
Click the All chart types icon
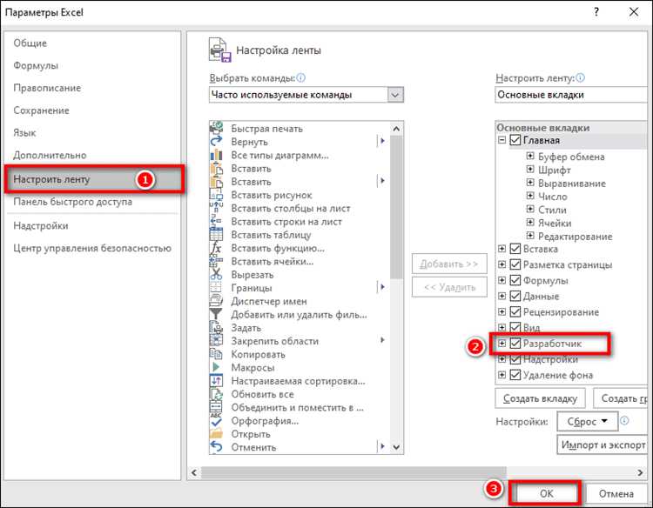point(216,155)
